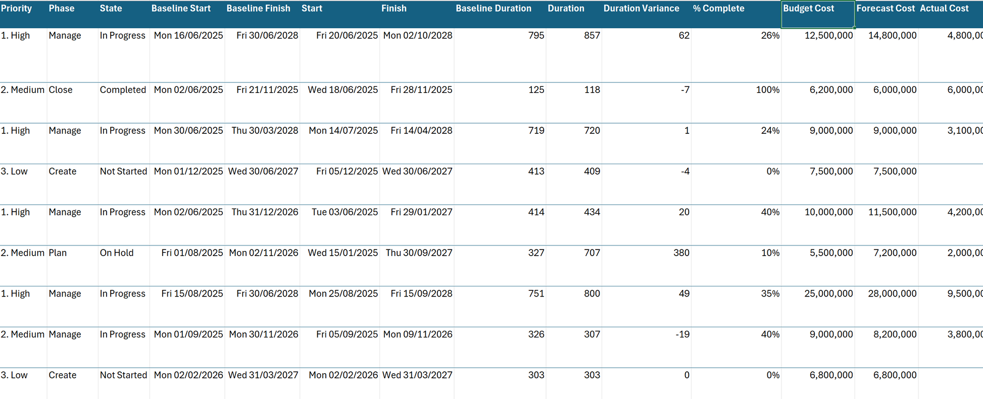Click budget cost 25,000,000

(x=829, y=294)
